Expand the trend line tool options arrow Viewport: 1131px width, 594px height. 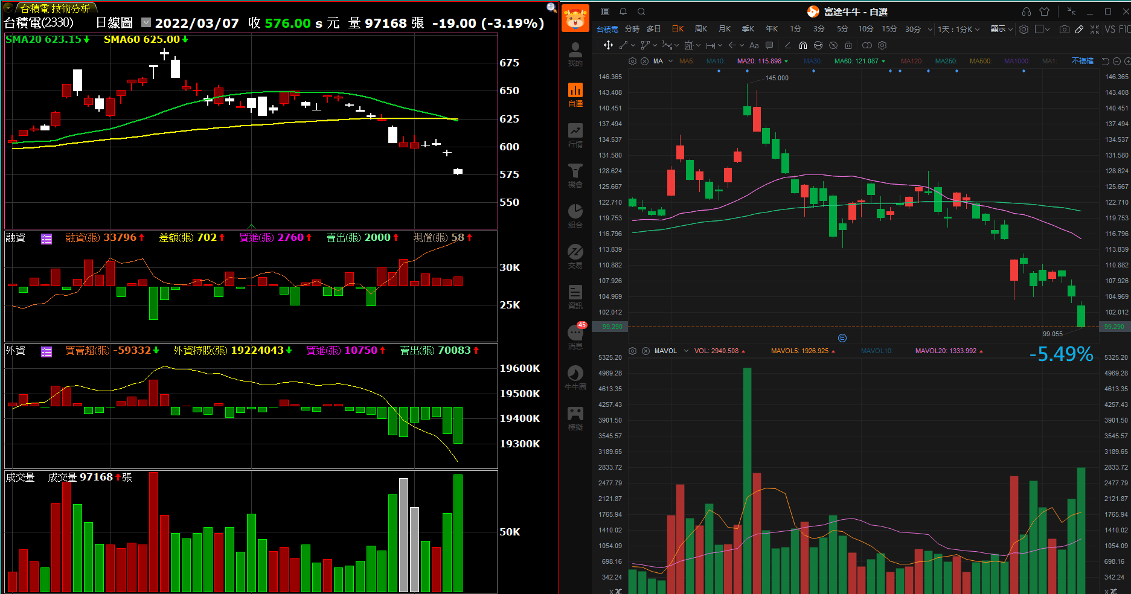633,45
